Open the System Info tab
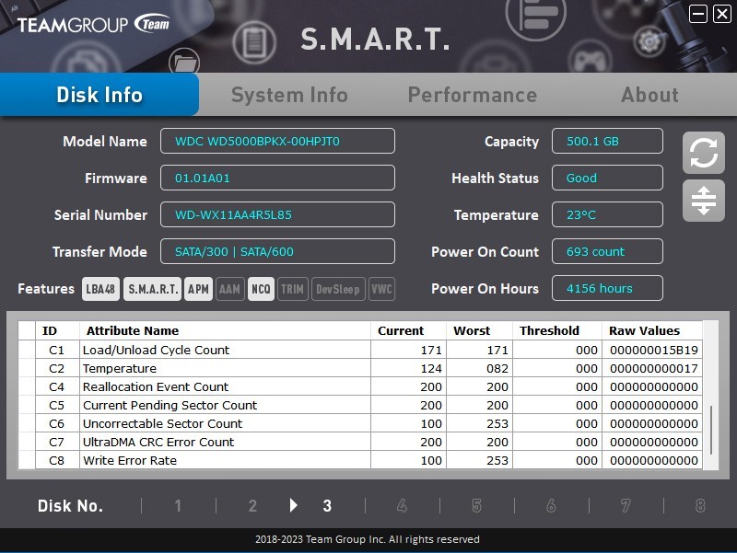 [289, 95]
